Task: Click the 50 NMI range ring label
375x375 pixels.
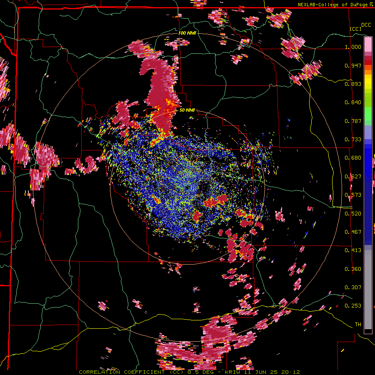Action: 187,110
